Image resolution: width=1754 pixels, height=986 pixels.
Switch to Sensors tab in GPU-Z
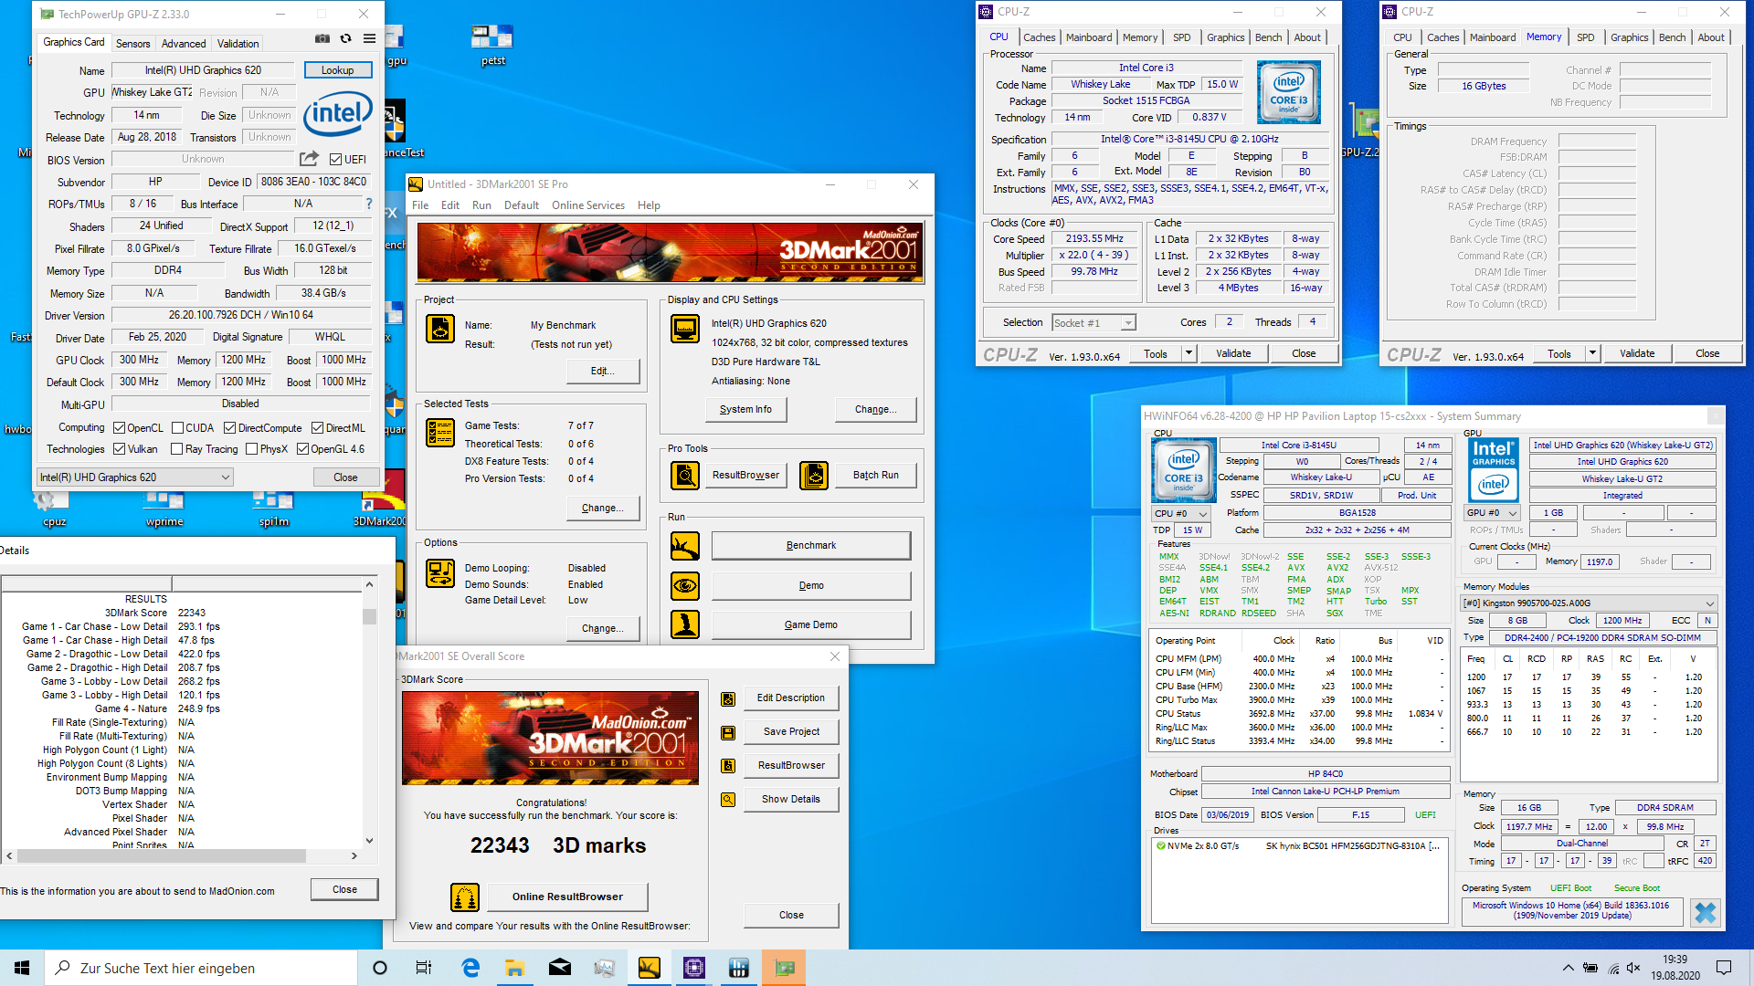(x=132, y=43)
